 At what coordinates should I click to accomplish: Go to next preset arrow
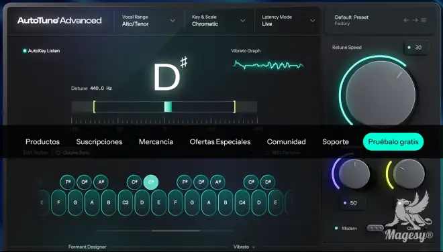click(415, 20)
